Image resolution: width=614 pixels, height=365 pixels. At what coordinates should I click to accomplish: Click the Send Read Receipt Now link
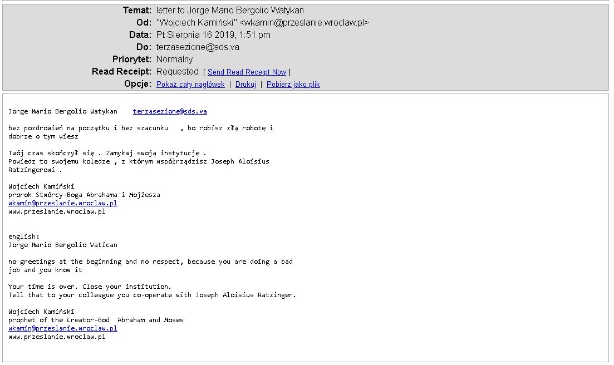tap(247, 72)
